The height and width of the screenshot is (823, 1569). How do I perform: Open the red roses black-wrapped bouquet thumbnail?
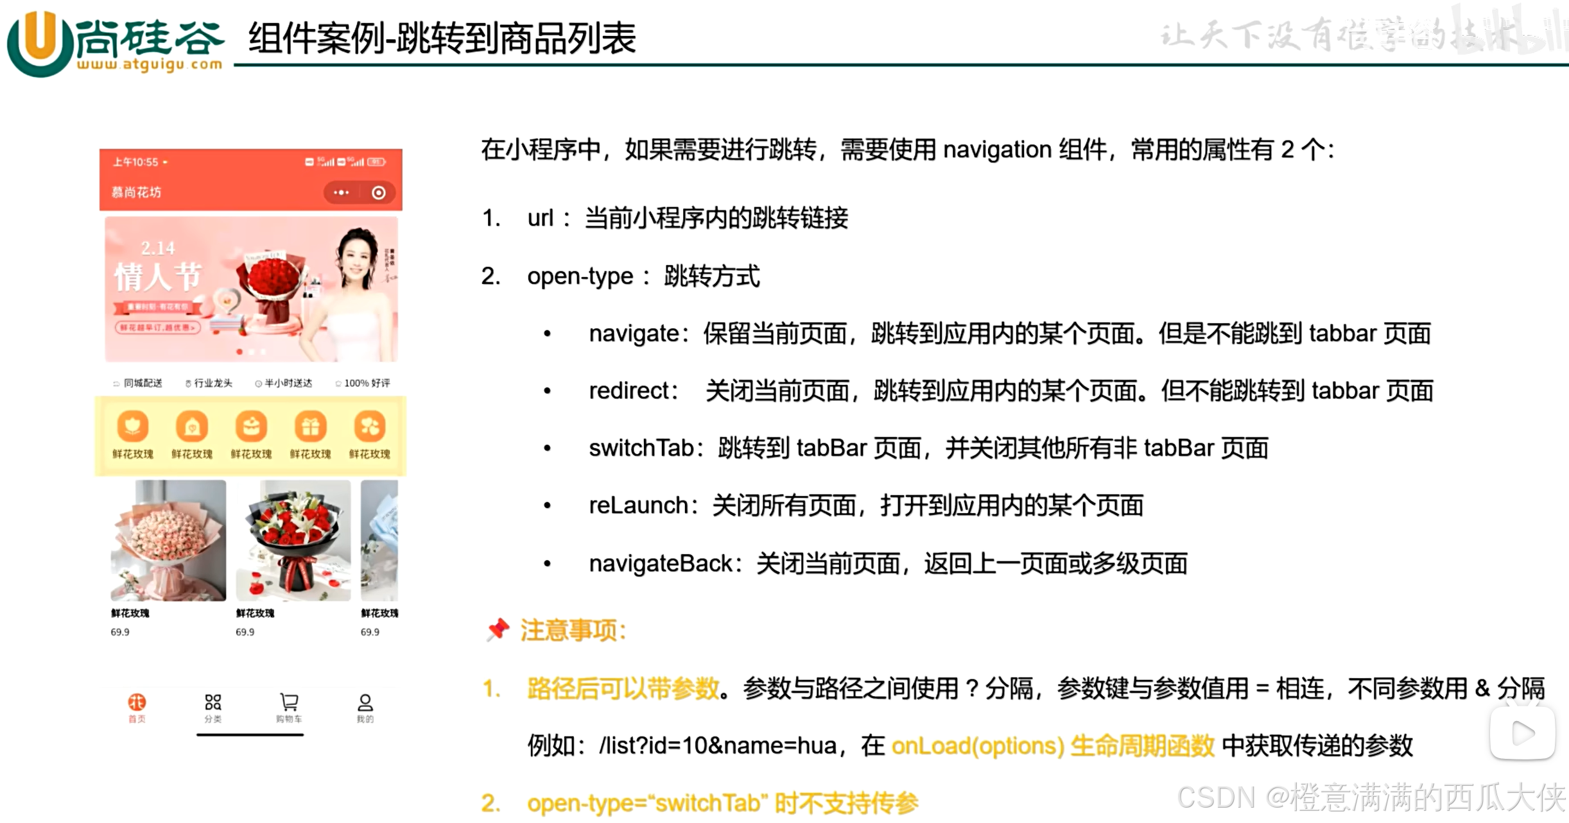coord(293,540)
